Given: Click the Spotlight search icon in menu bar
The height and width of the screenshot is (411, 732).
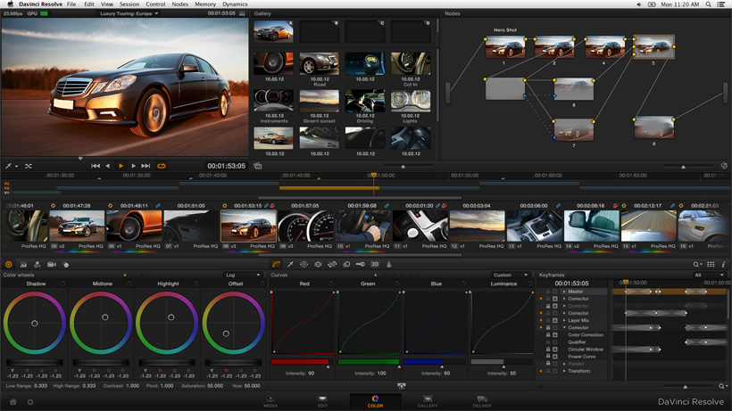Looking at the screenshot, I should click(x=709, y=4).
